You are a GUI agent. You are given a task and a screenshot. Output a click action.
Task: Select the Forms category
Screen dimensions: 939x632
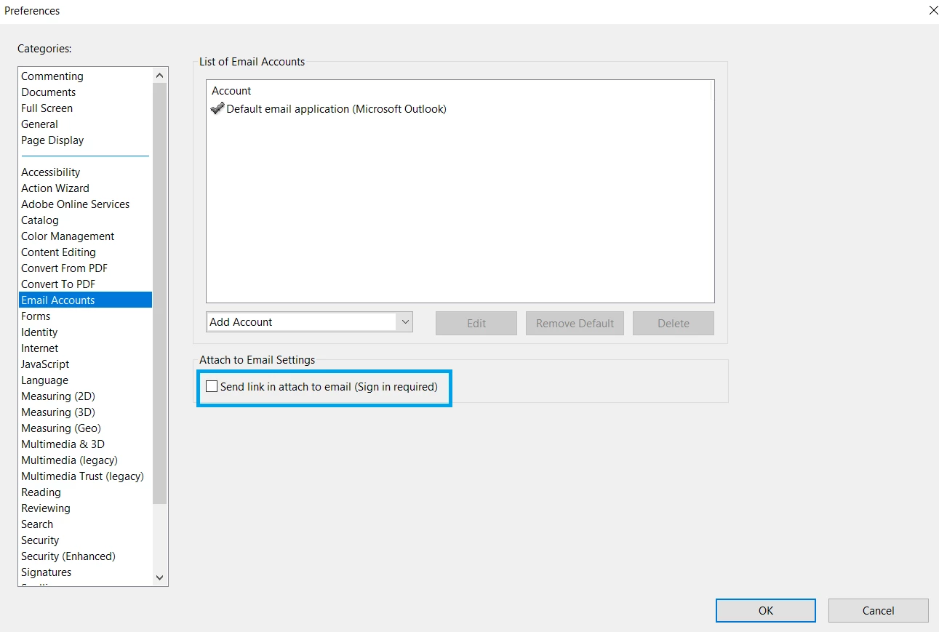coord(36,316)
